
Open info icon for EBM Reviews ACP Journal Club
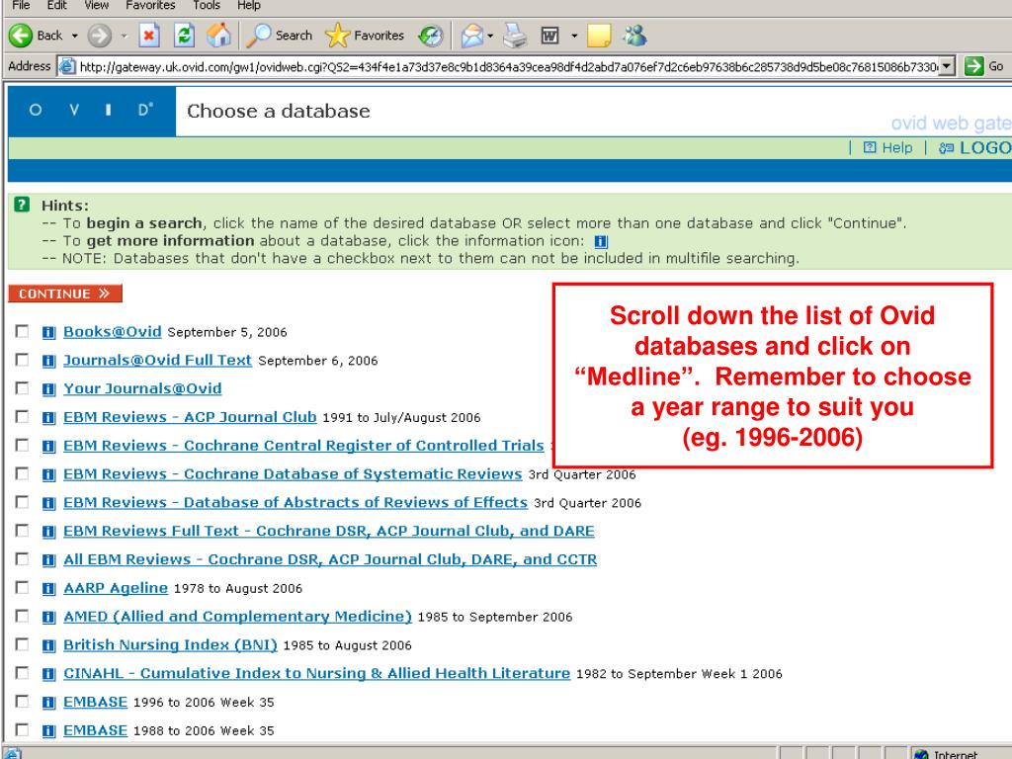click(x=48, y=418)
